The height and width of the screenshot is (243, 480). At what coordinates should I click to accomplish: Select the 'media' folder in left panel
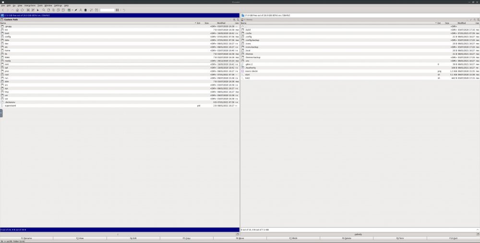pos(120,61)
